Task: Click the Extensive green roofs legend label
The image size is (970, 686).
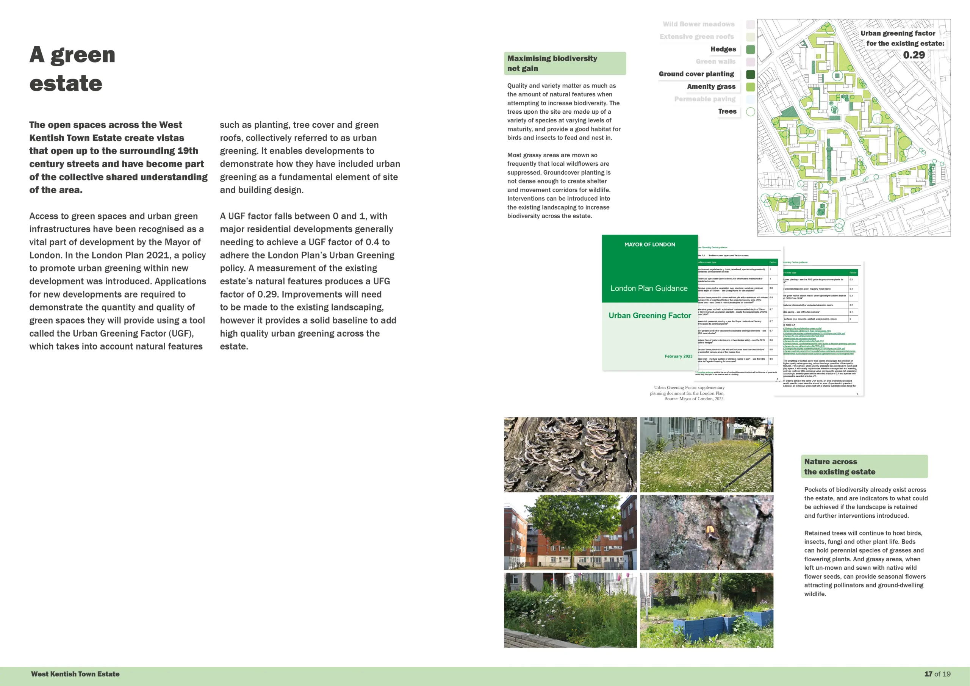Action: [697, 37]
